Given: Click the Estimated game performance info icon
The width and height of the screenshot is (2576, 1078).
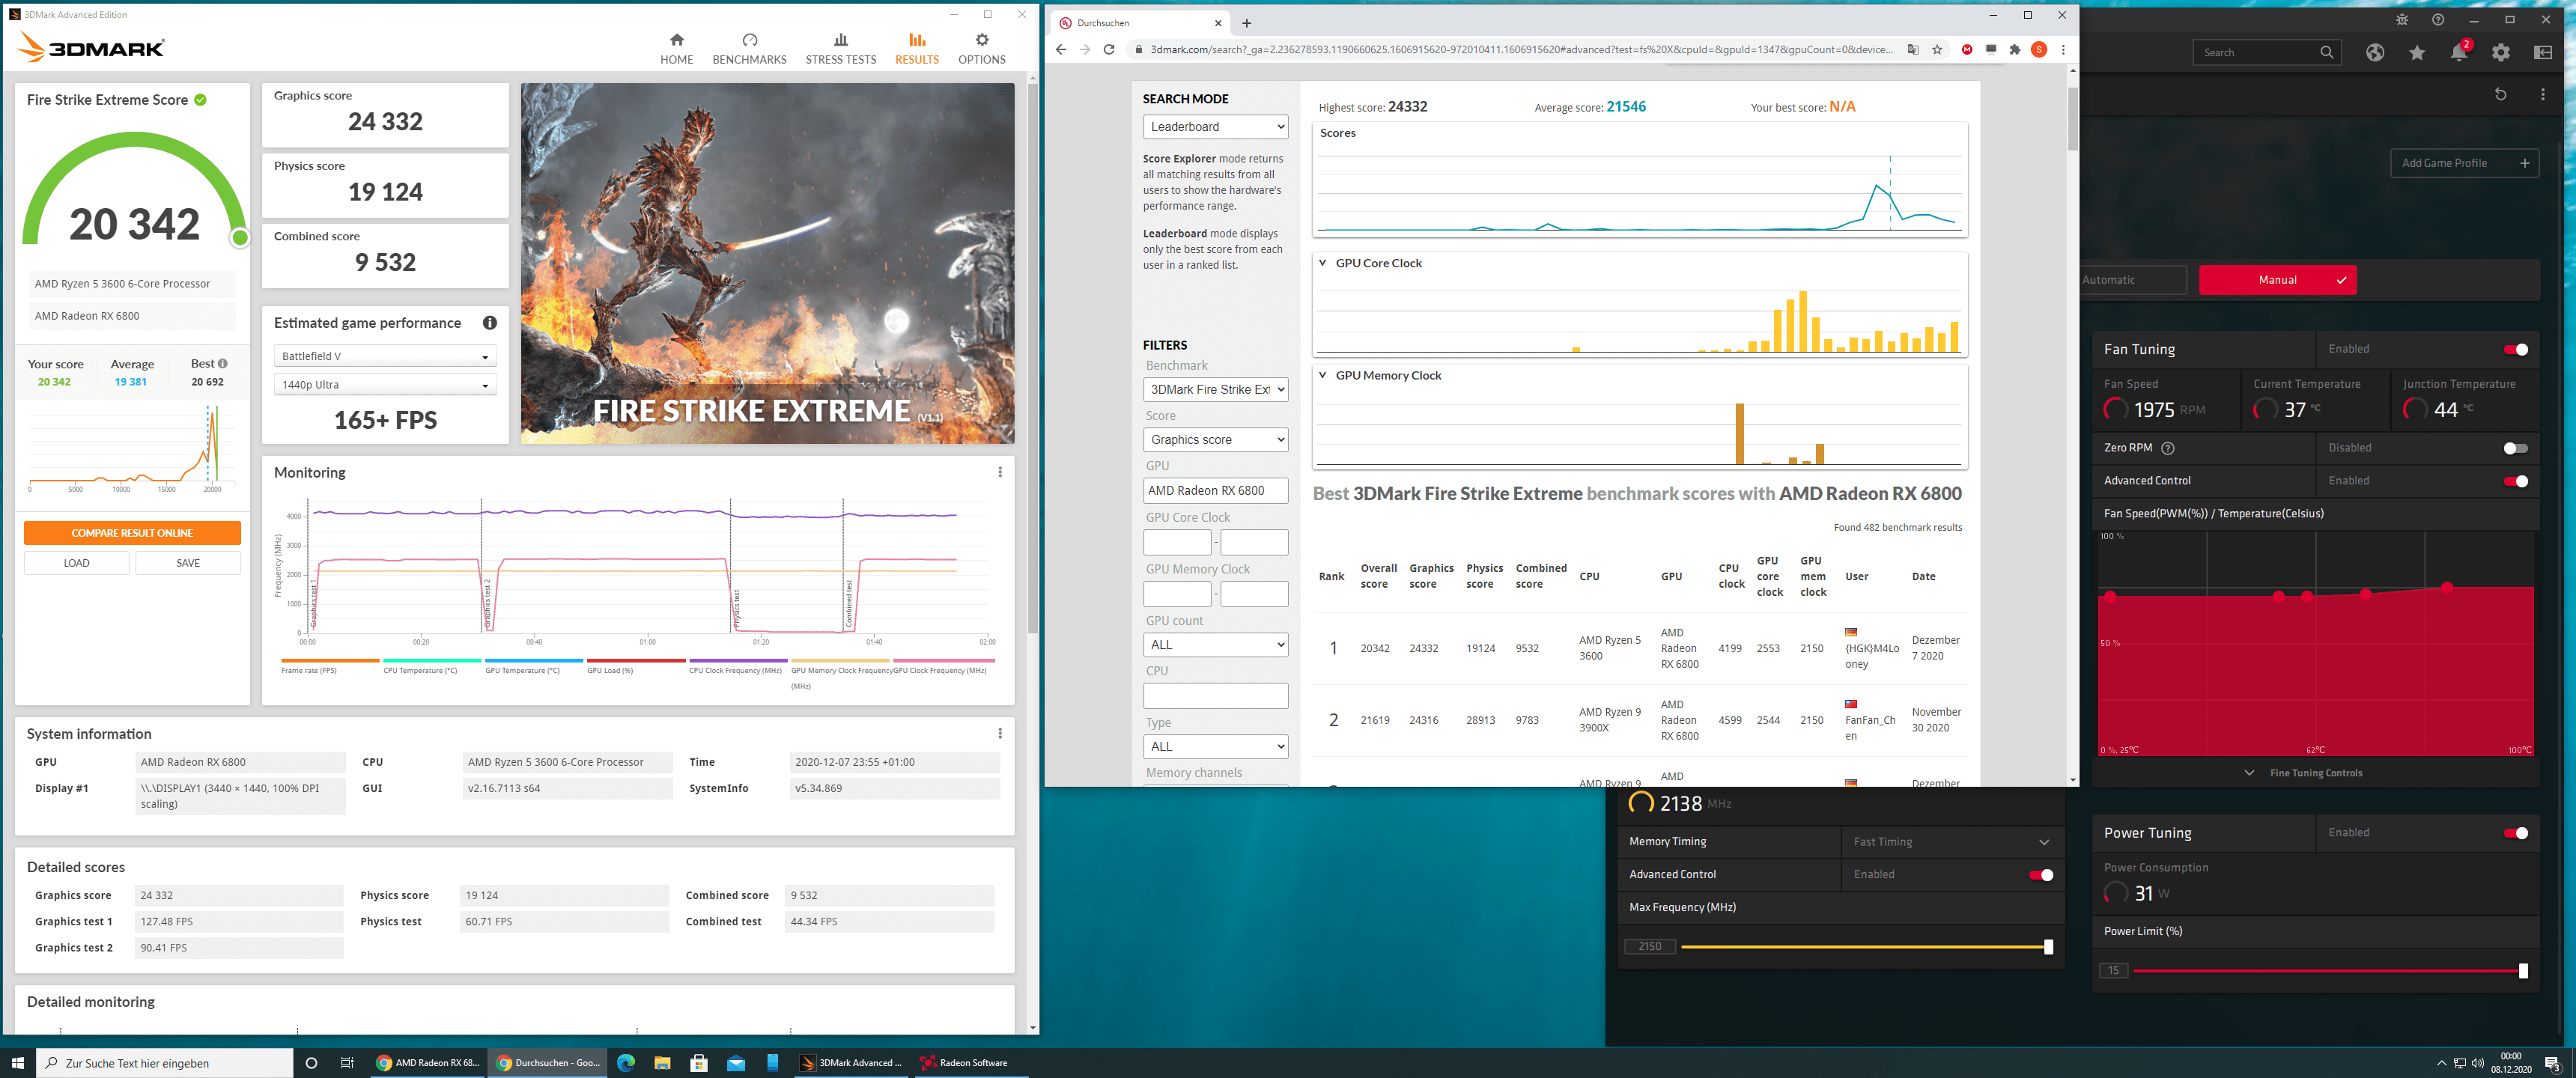Looking at the screenshot, I should (x=489, y=323).
